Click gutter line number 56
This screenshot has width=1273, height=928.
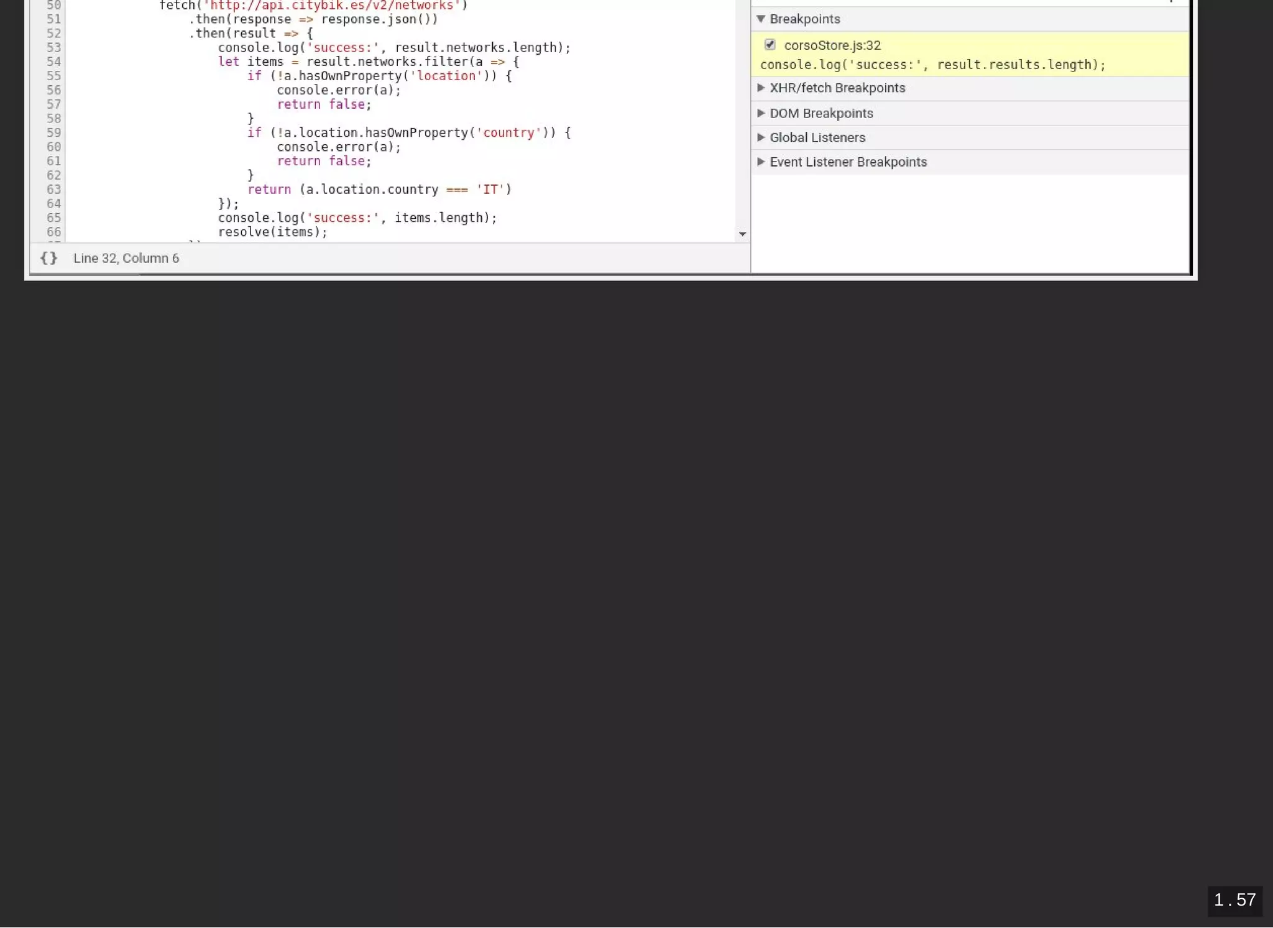53,90
